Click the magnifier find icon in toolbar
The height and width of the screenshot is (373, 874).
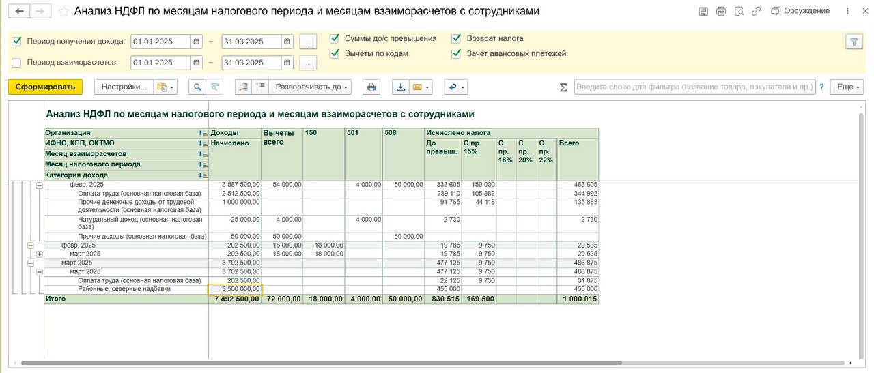click(197, 87)
